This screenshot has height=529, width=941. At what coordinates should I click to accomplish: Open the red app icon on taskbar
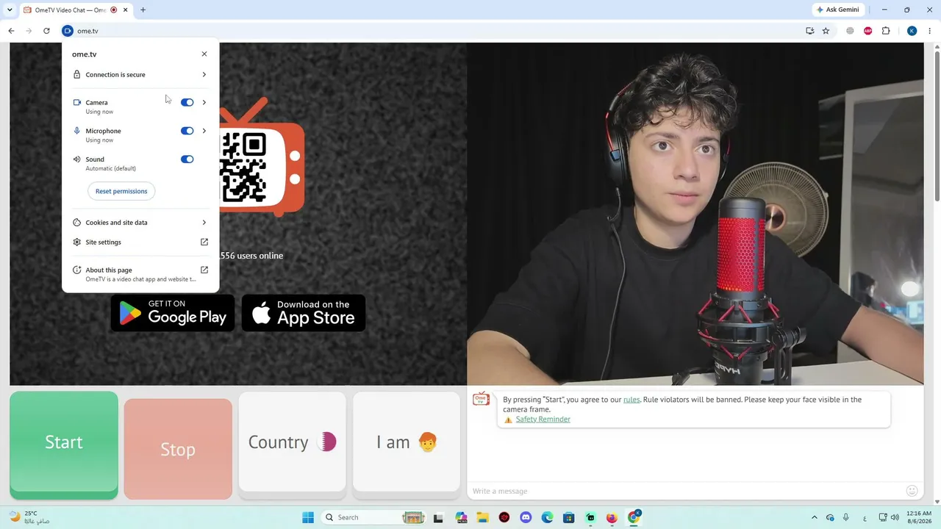tap(504, 517)
